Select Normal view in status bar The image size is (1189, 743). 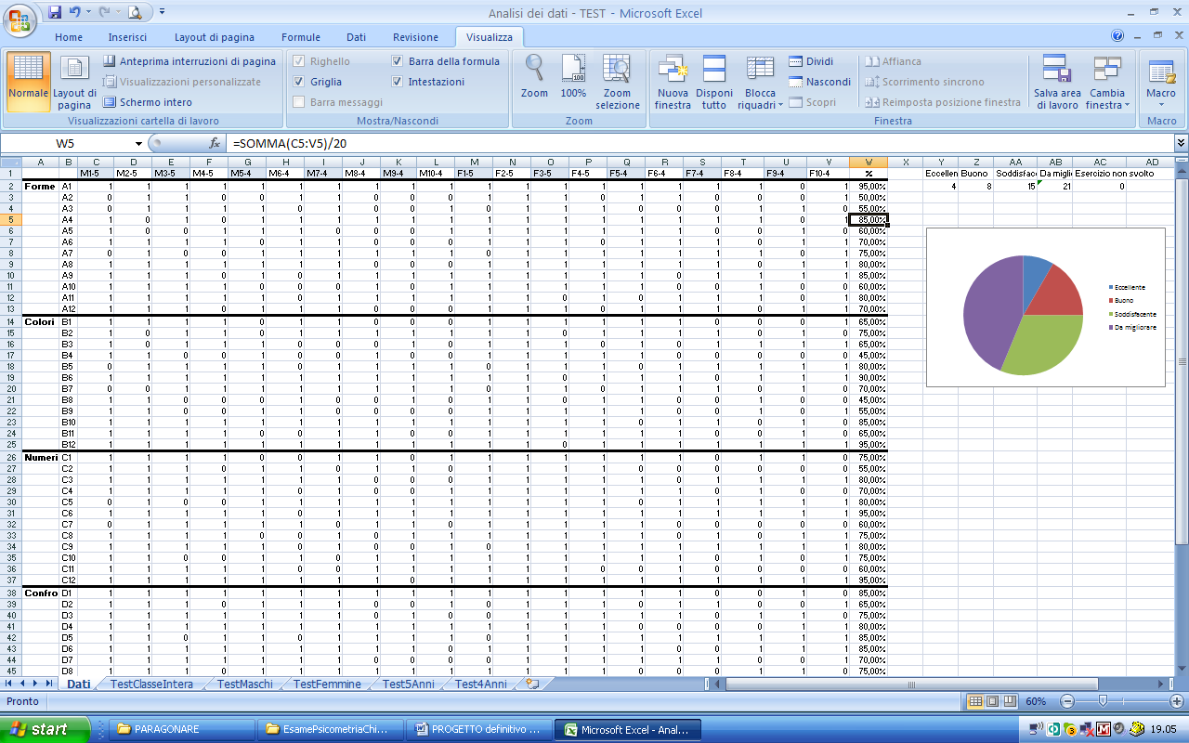click(974, 701)
